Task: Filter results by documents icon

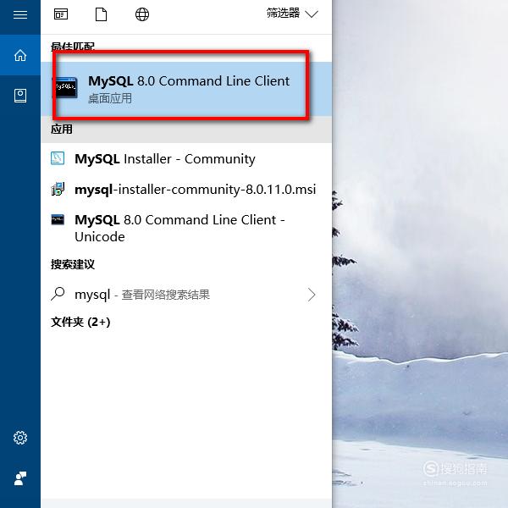Action: pyautogui.click(x=101, y=14)
